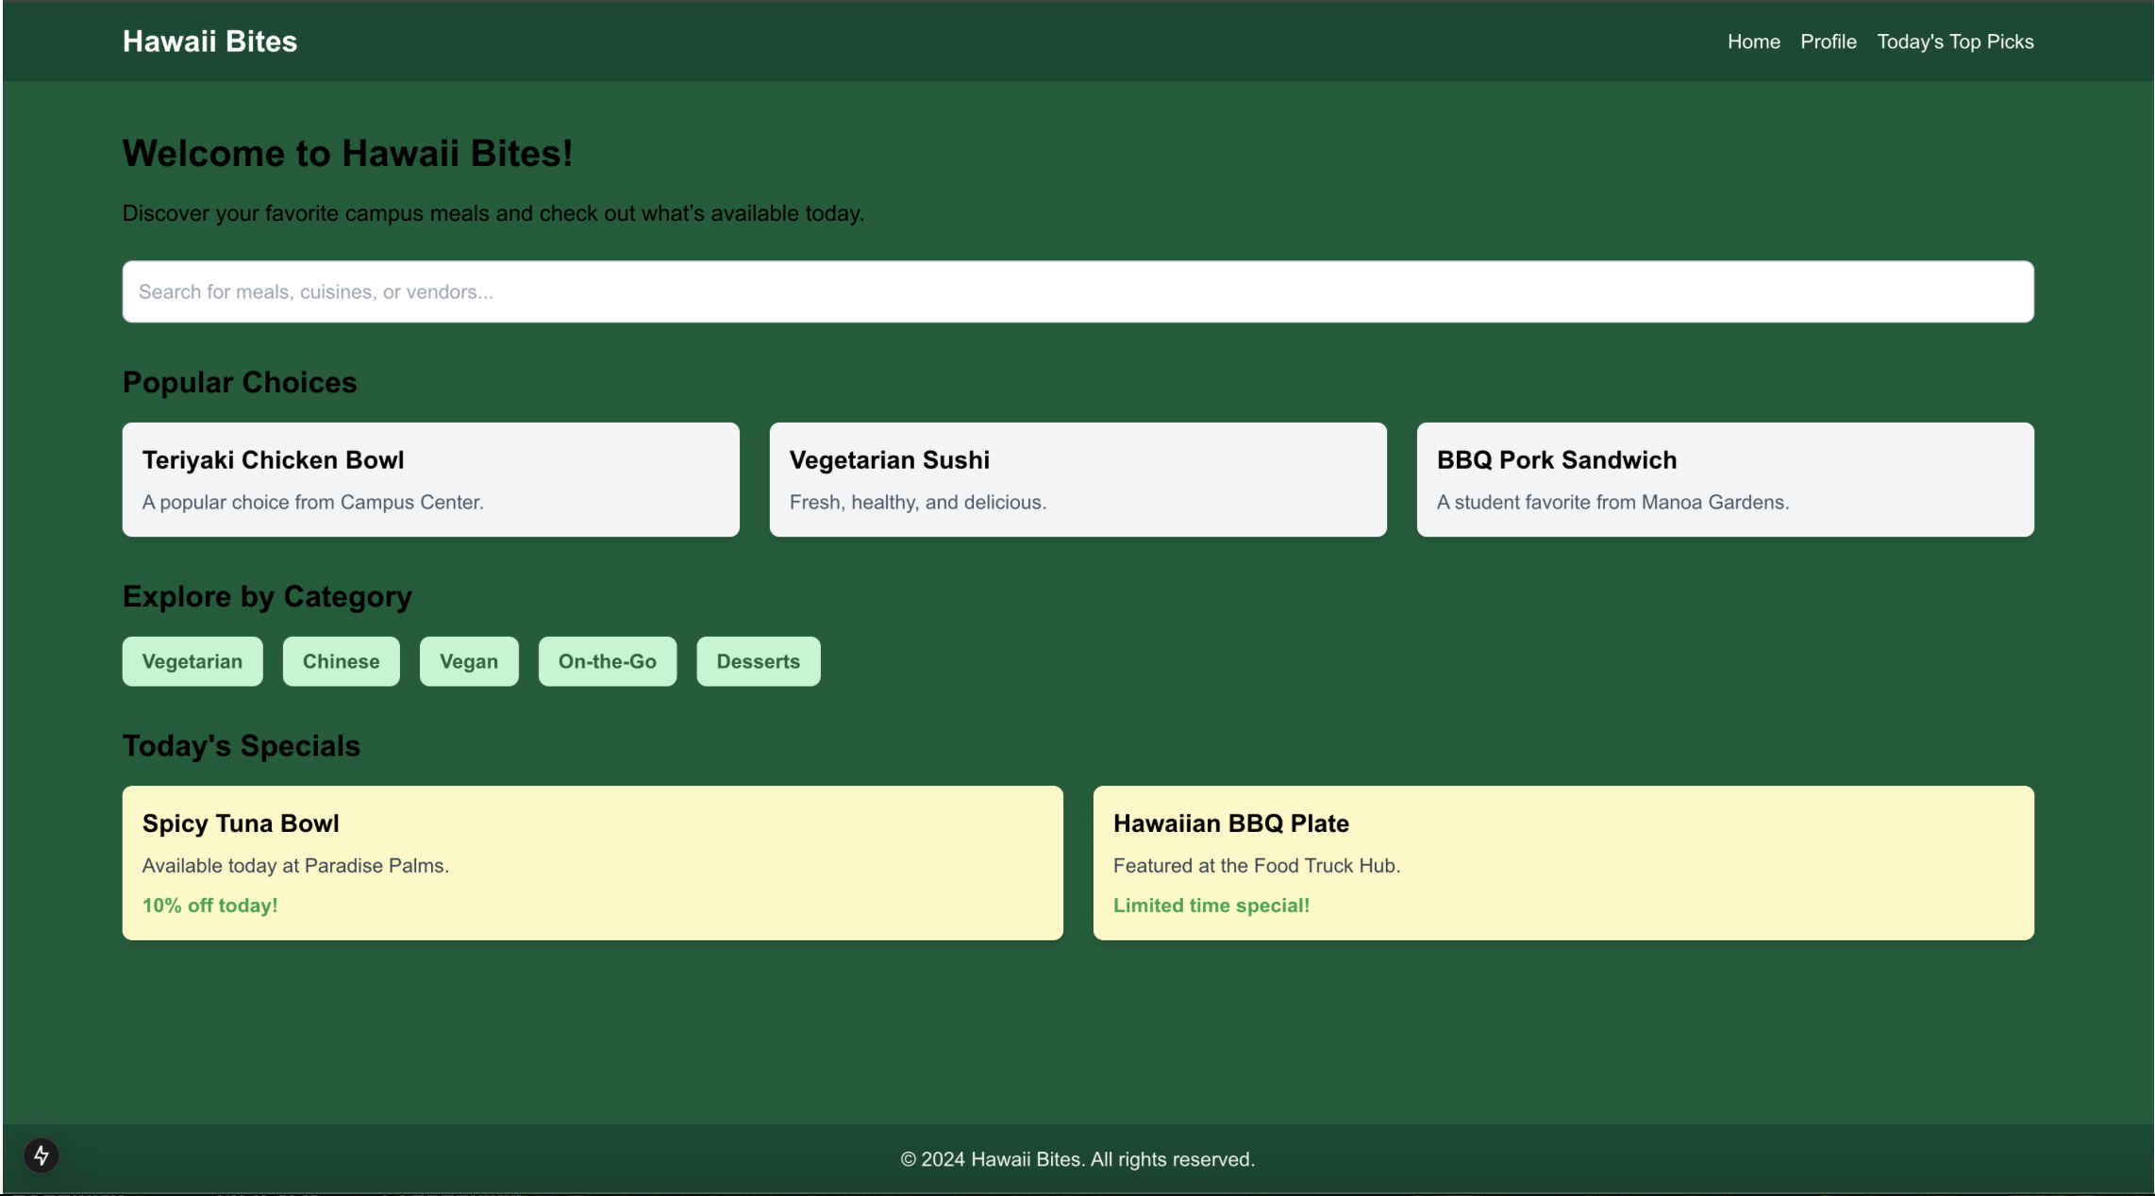Click the Hawaii Bites logo
The width and height of the screenshot is (2155, 1196).
(x=209, y=41)
